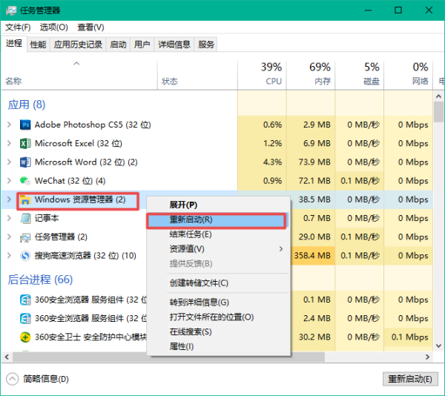Click the vertical scrollbar thumb

439,112
